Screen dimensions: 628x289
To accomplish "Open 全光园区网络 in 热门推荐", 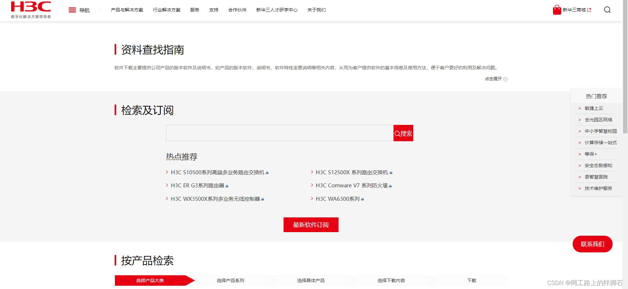I will [x=598, y=120].
